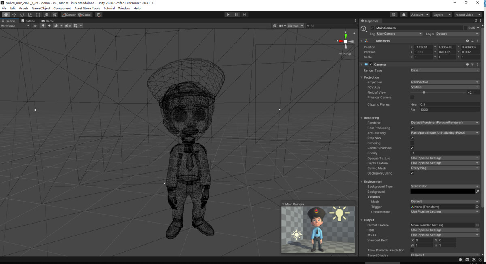Open the custom editor tools

pyautogui.click(x=54, y=15)
